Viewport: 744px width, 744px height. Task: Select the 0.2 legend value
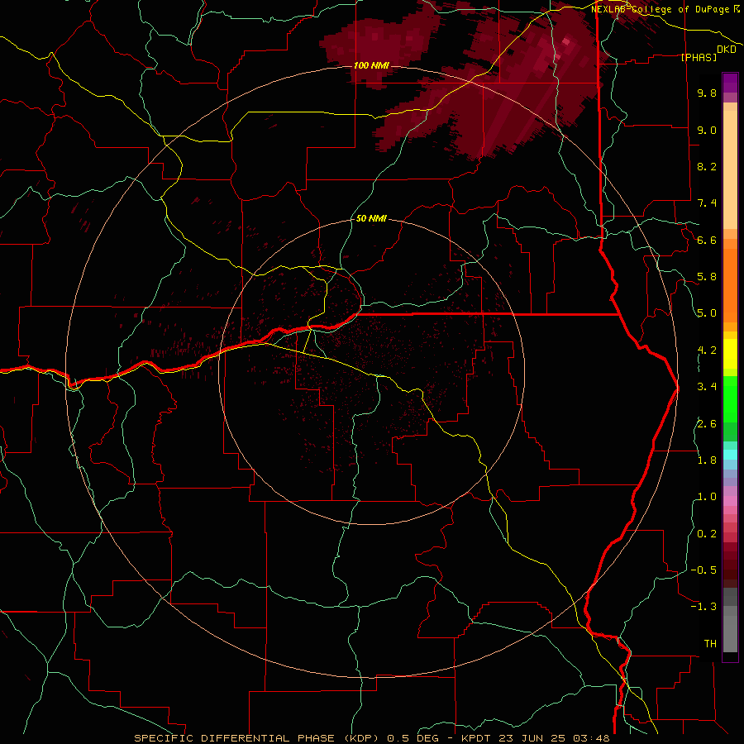point(707,534)
